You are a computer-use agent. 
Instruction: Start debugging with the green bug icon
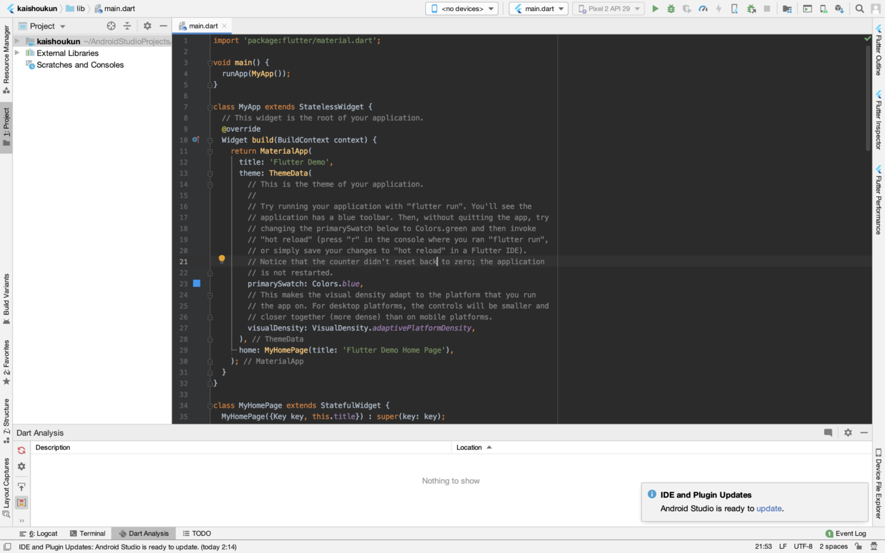point(671,9)
